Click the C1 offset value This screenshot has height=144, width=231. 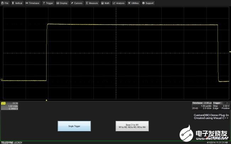tap(13, 109)
